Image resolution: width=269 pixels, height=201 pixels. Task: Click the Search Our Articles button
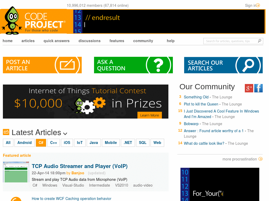point(223,65)
